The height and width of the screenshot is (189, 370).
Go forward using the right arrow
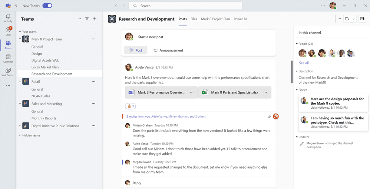[x=124, y=6]
